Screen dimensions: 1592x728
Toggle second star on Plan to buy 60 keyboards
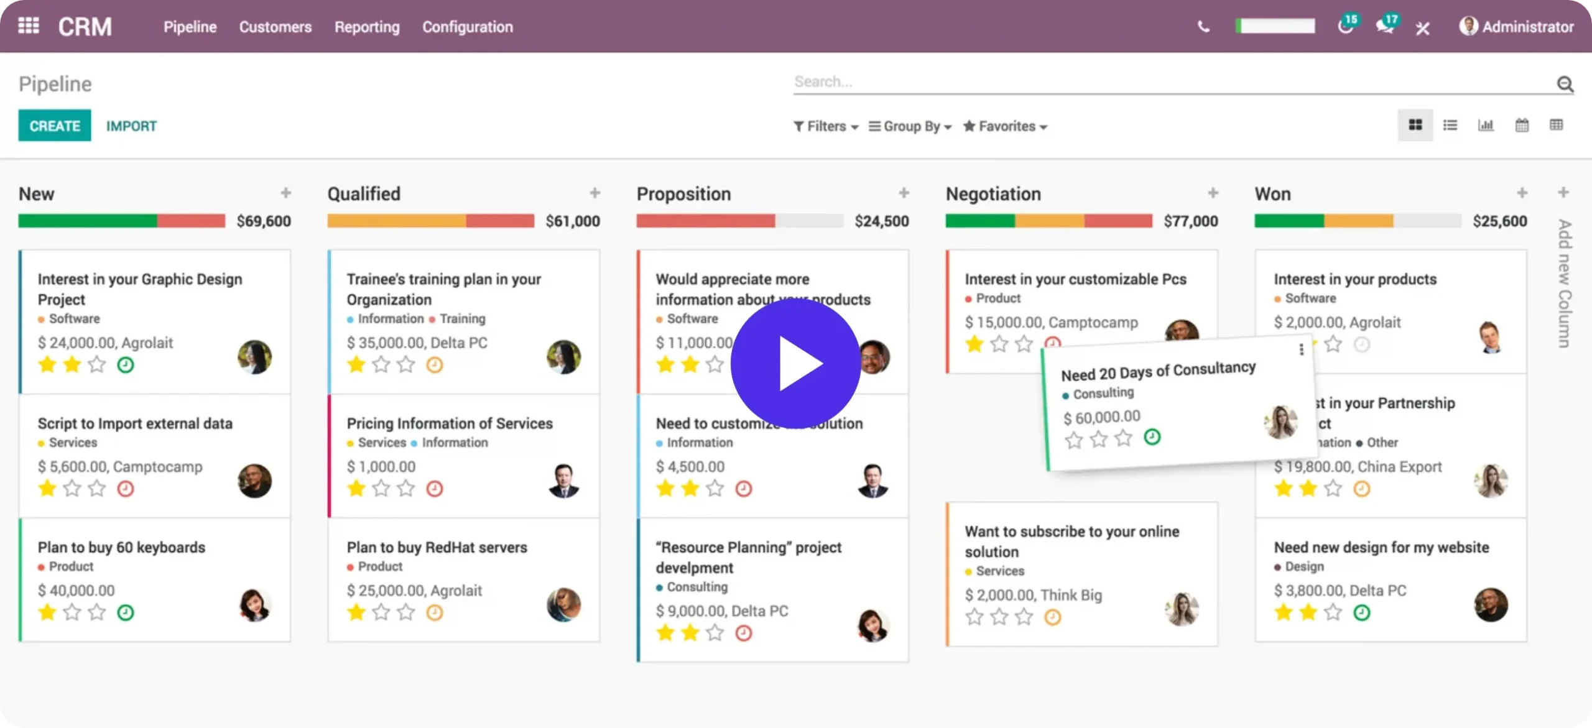click(72, 612)
